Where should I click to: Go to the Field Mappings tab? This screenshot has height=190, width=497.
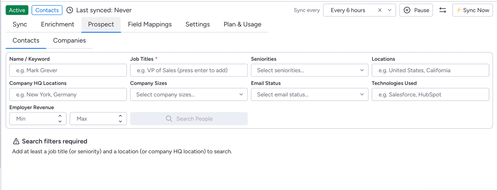[x=150, y=24]
